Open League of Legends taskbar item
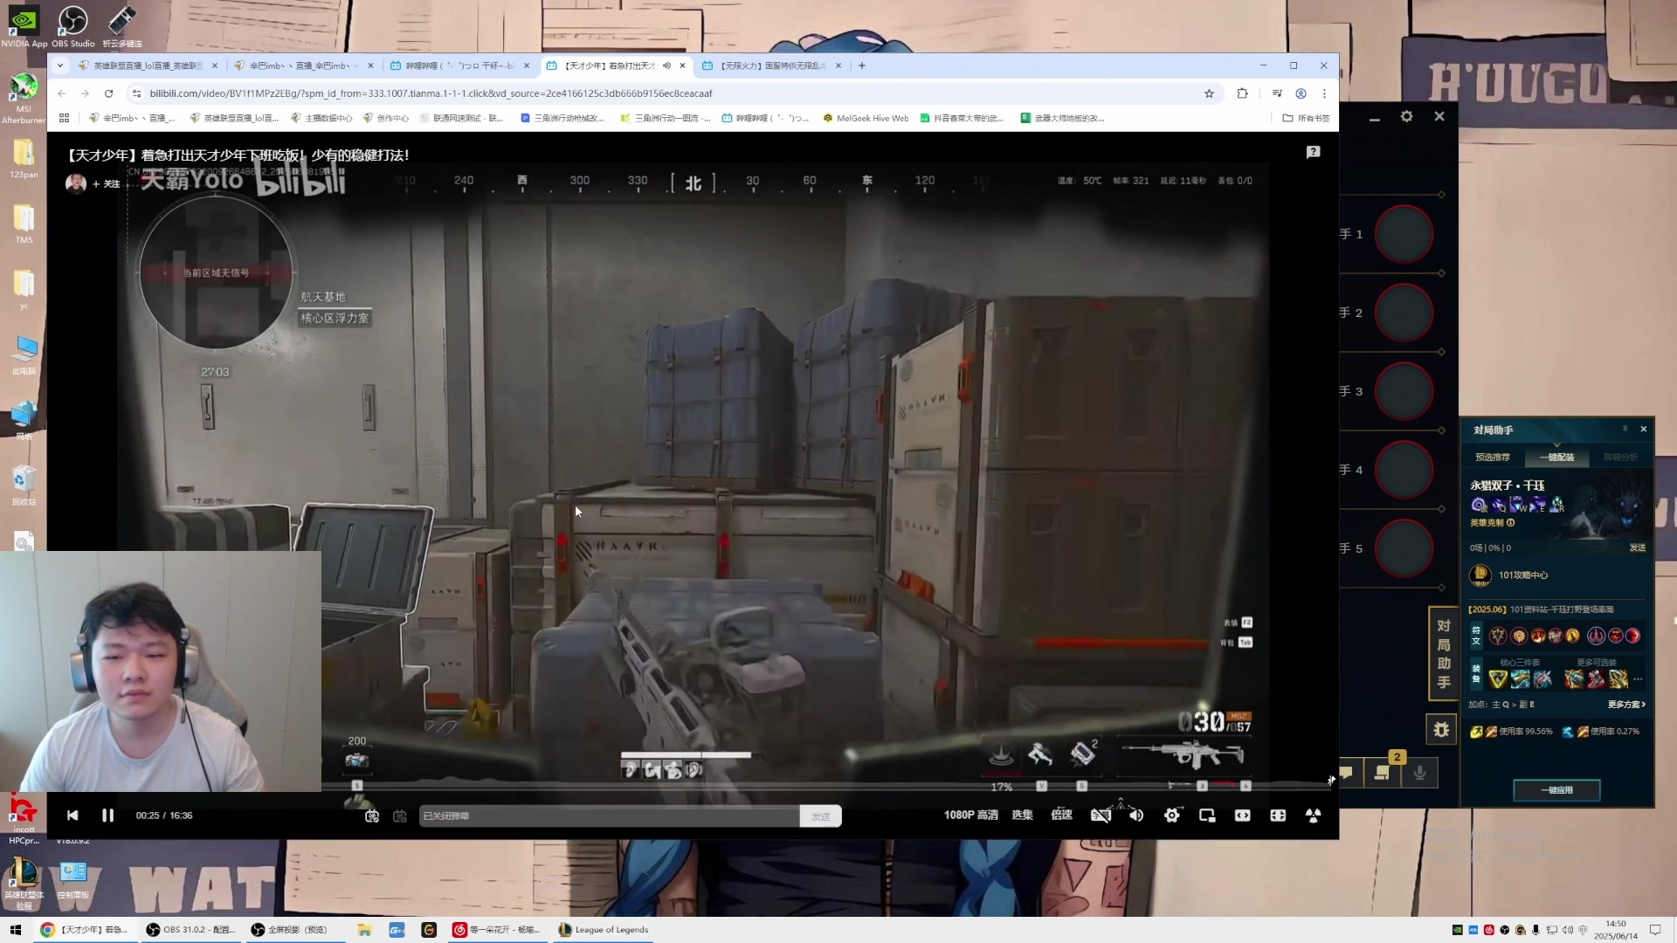 point(604,930)
